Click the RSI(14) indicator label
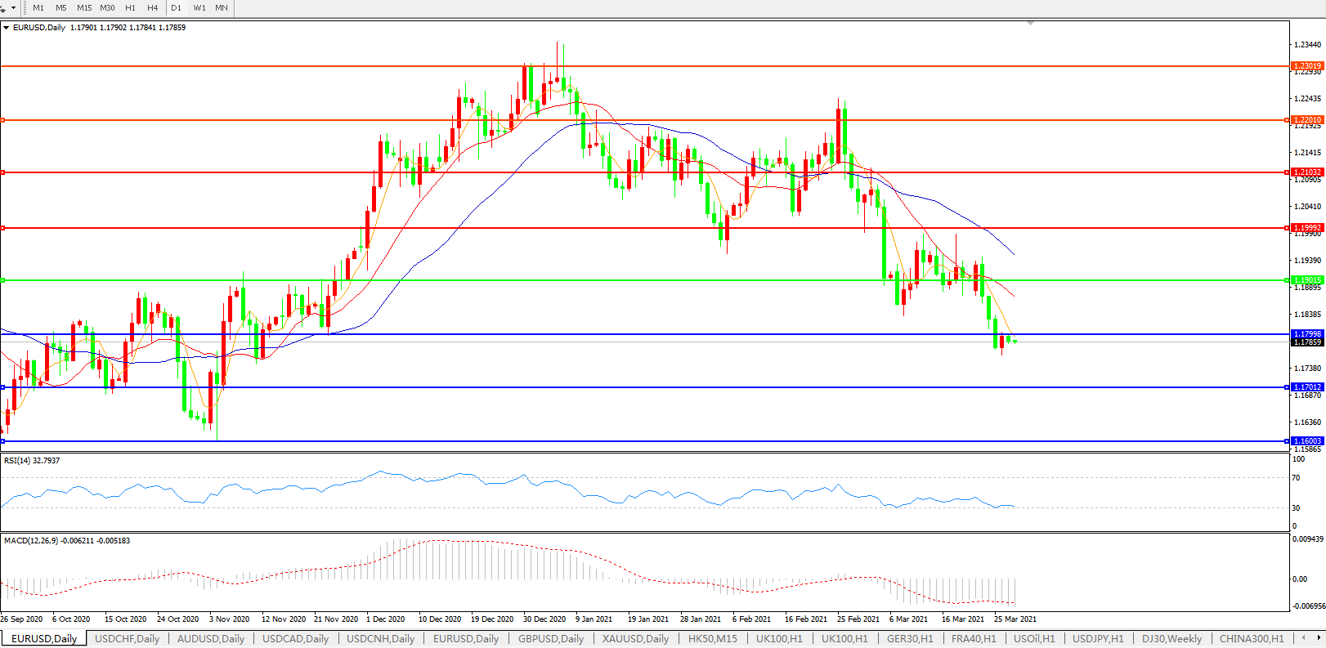This screenshot has height=648, width=1326. (x=32, y=461)
